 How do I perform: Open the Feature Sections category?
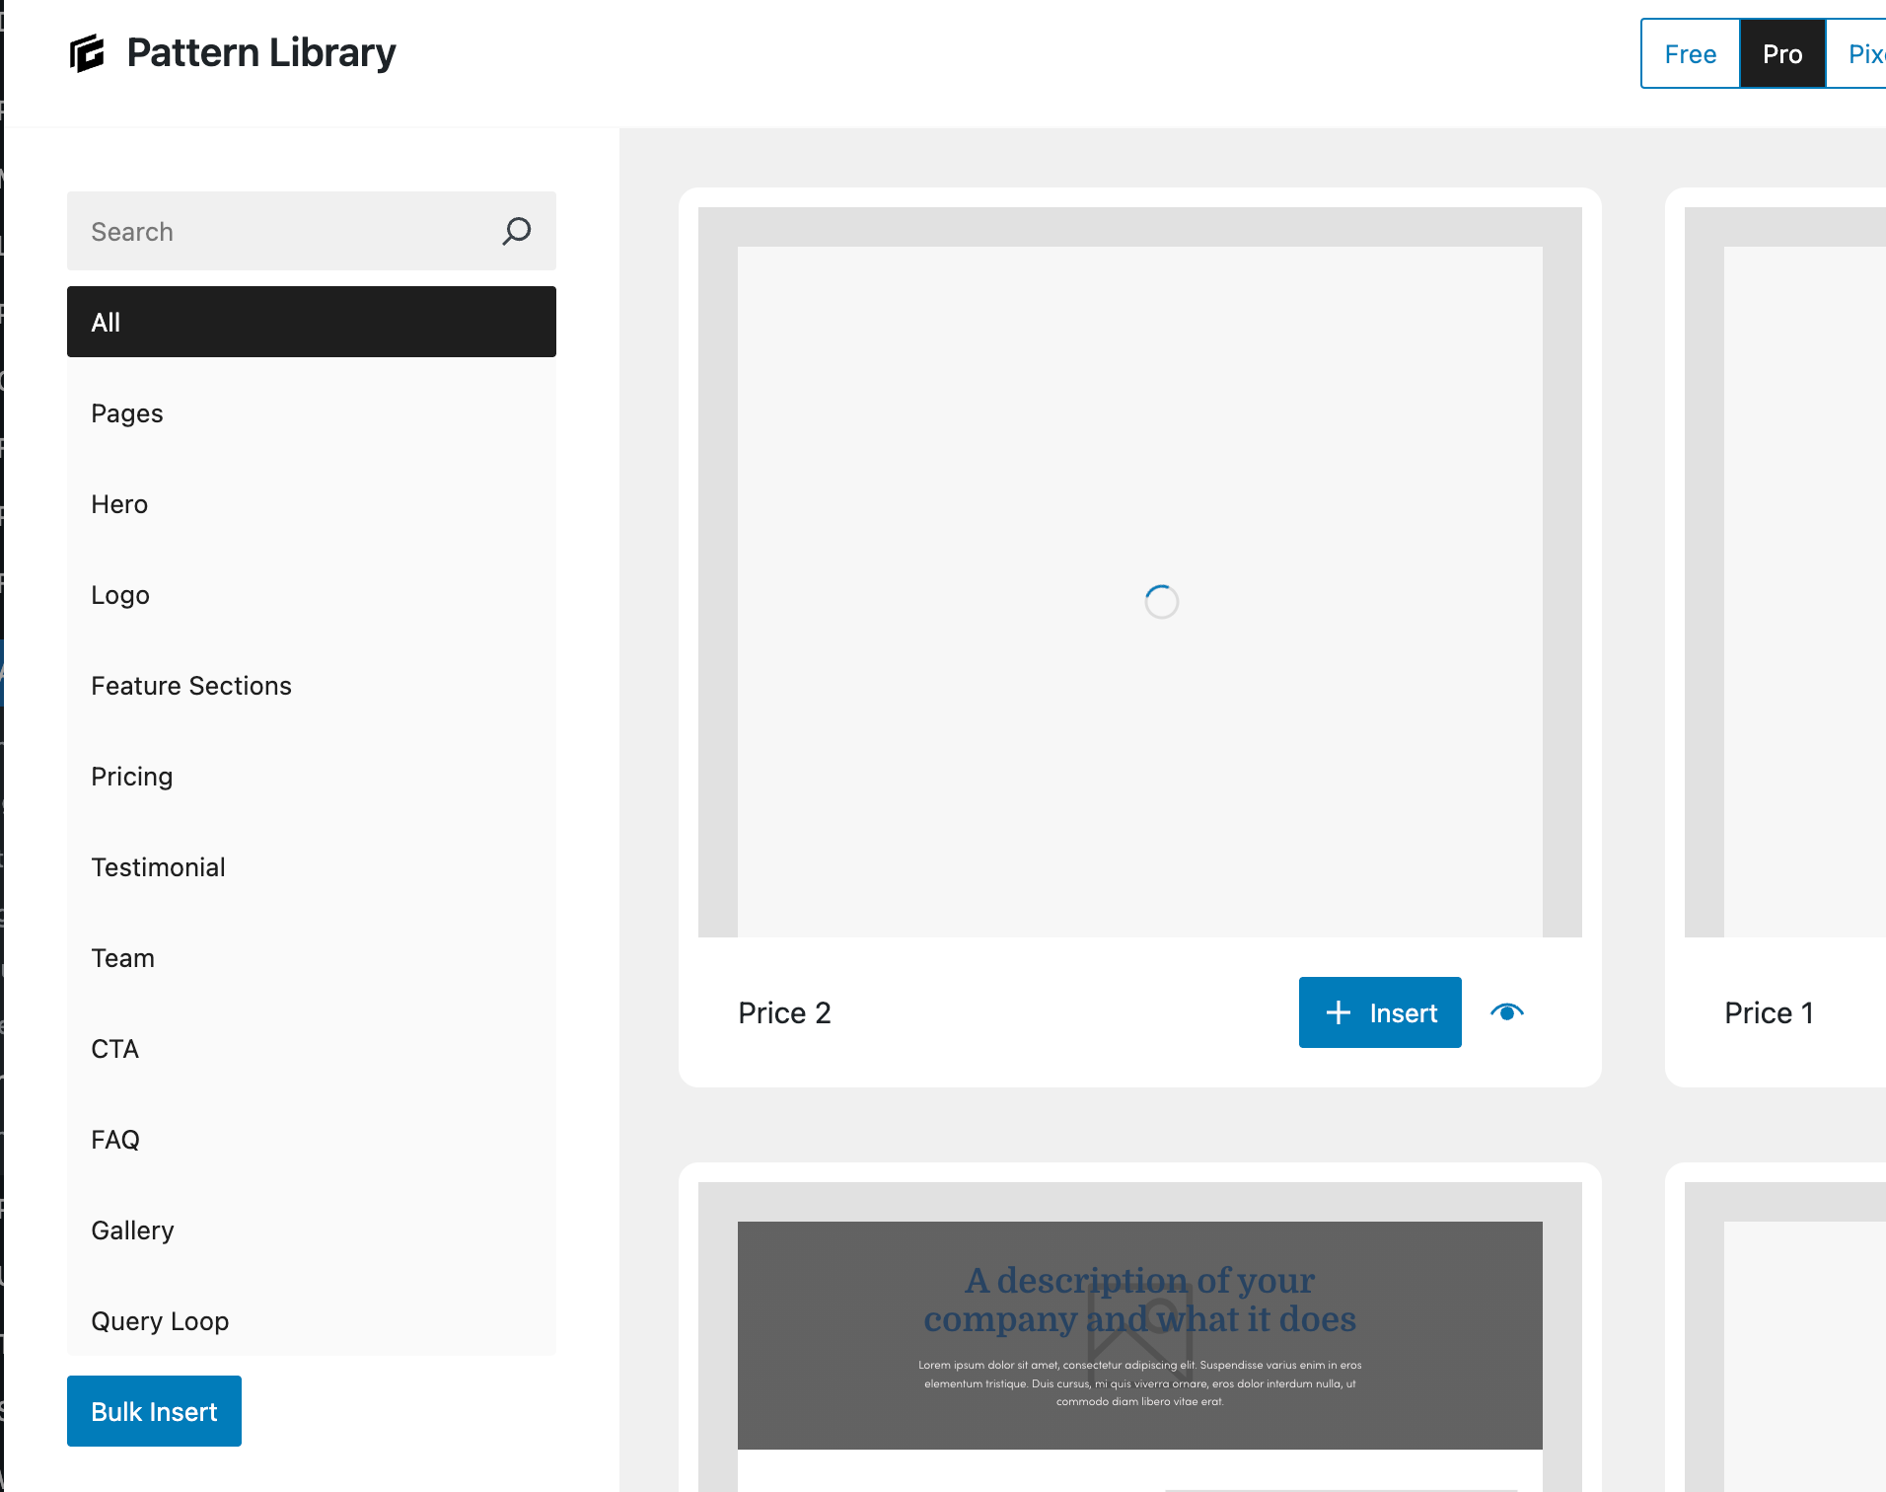[312, 685]
